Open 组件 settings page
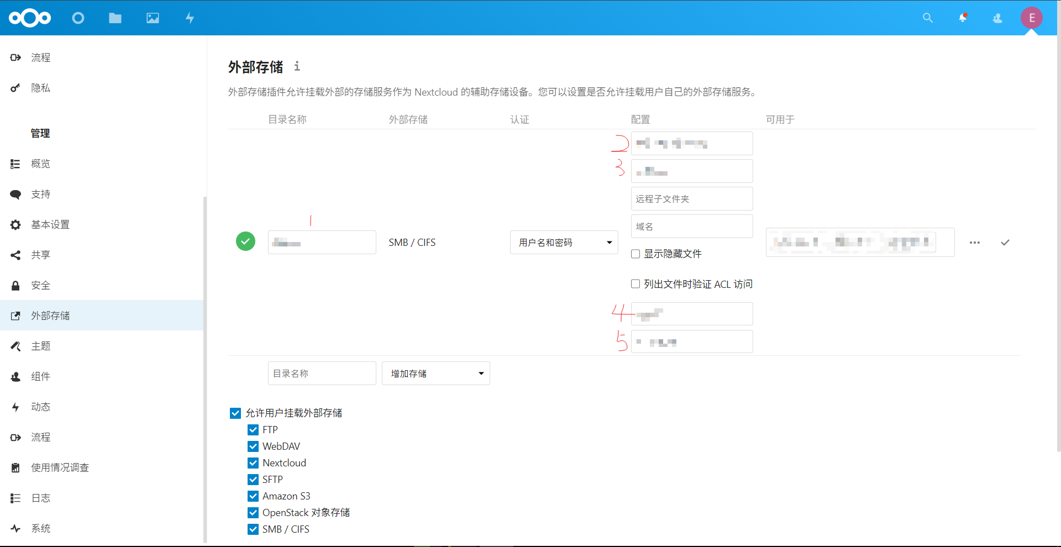Image resolution: width=1061 pixels, height=547 pixels. coord(102,377)
